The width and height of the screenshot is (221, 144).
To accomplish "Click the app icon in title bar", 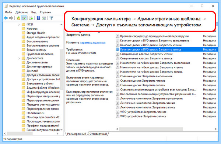I will coord(6,6).
